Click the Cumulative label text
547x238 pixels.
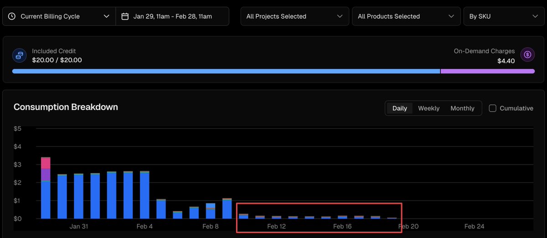pyautogui.click(x=516, y=108)
